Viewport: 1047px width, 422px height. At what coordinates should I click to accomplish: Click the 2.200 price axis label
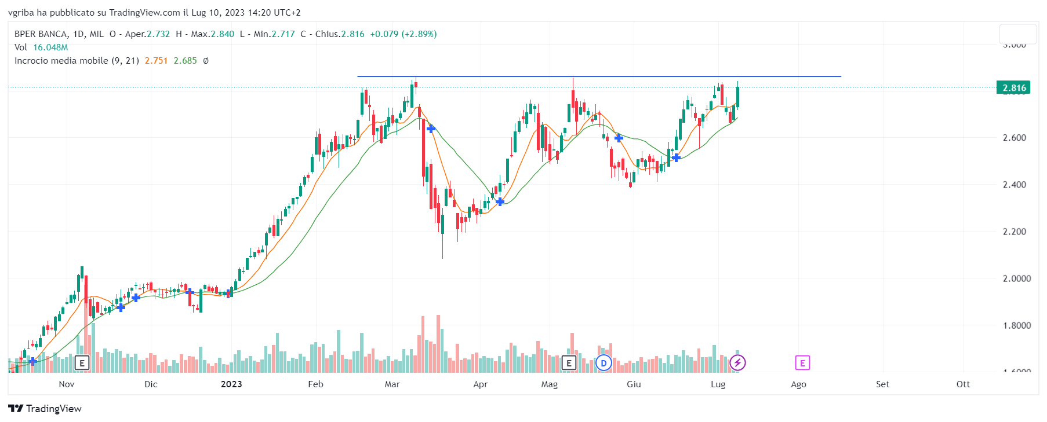(x=1015, y=232)
